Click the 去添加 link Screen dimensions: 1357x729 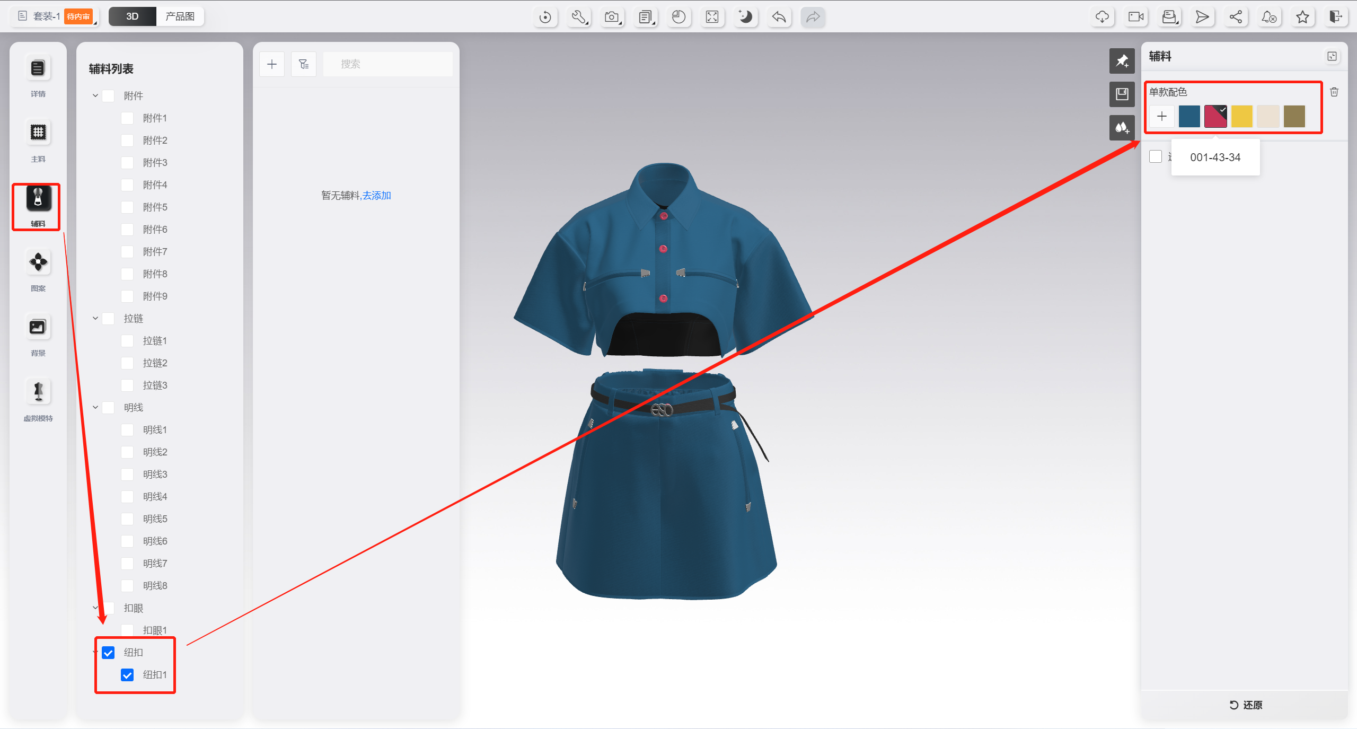[x=376, y=196]
